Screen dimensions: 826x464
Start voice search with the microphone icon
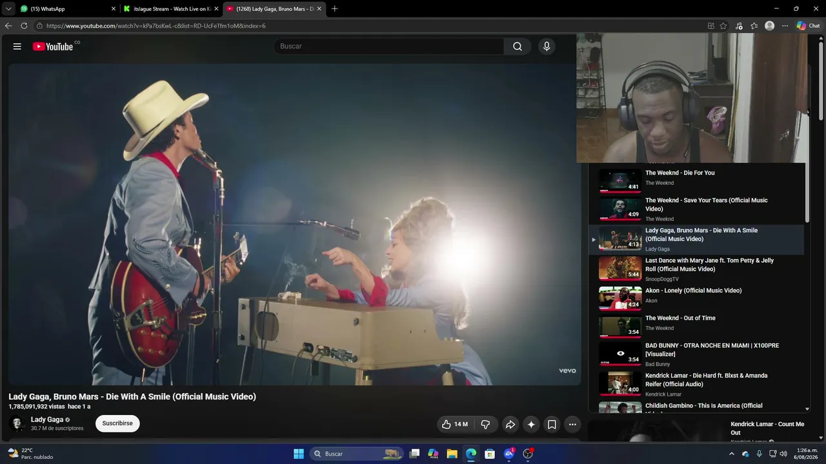tap(547, 46)
